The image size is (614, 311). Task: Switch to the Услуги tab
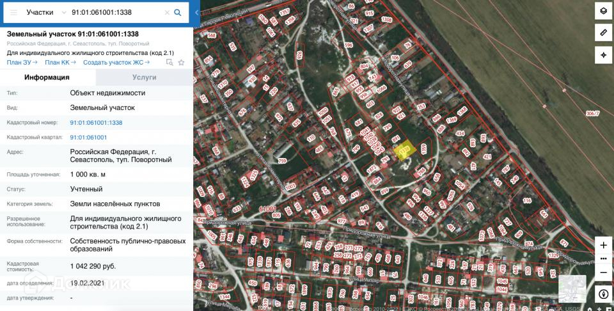click(x=145, y=77)
